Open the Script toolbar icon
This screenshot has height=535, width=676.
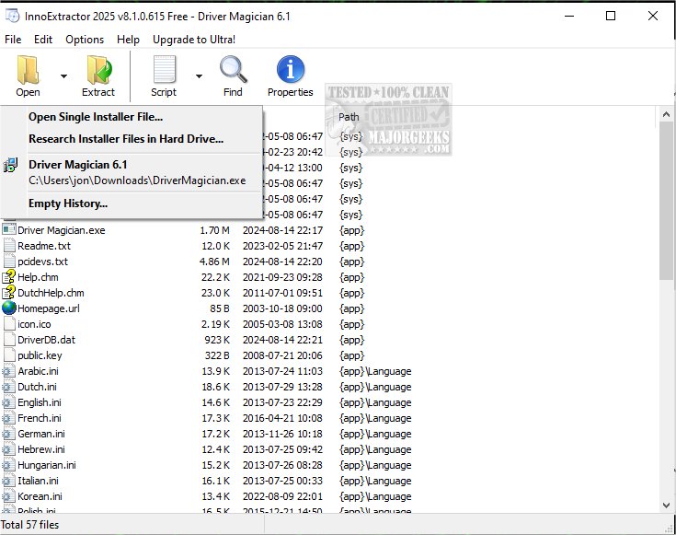164,70
